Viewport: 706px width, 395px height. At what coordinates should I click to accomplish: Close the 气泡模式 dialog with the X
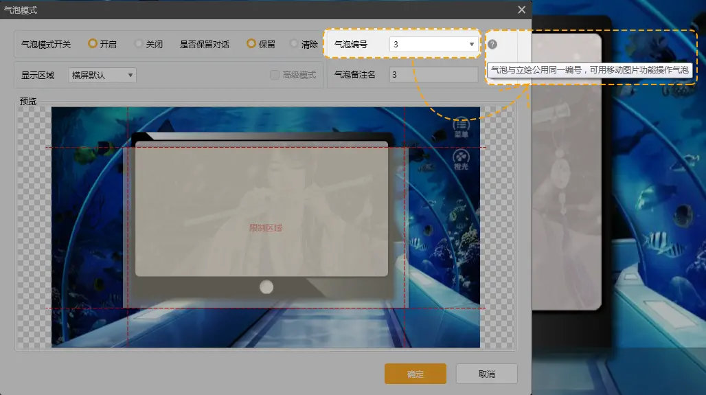pyautogui.click(x=522, y=10)
